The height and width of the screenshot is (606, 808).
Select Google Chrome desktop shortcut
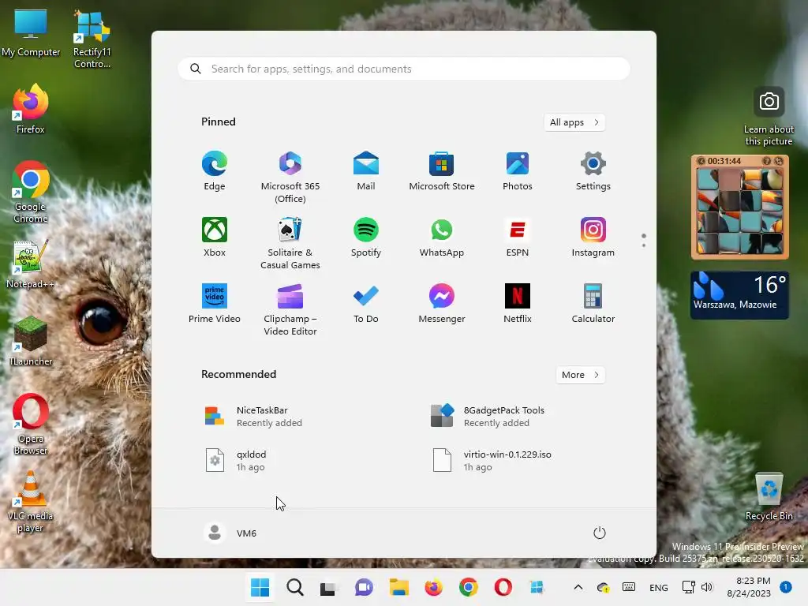point(31,192)
